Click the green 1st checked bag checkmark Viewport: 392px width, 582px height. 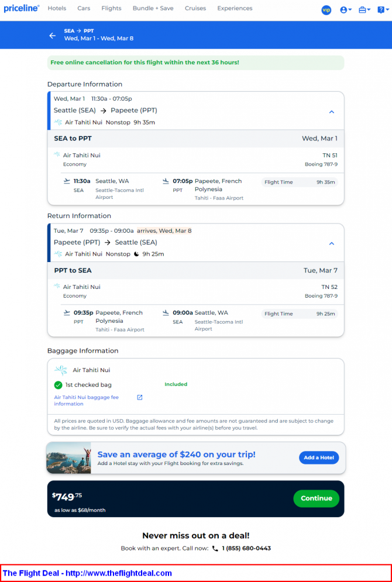(58, 385)
